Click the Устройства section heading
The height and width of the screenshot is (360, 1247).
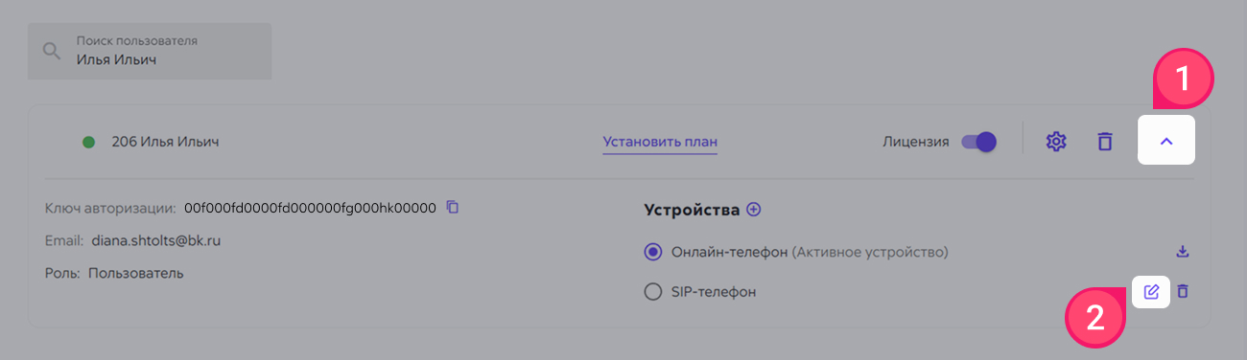692,209
